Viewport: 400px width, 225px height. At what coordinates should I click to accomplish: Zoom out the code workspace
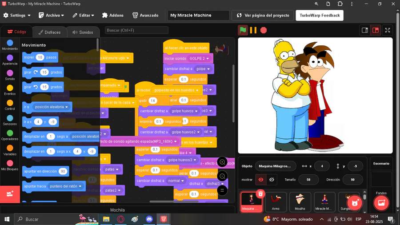pyautogui.click(x=222, y=176)
